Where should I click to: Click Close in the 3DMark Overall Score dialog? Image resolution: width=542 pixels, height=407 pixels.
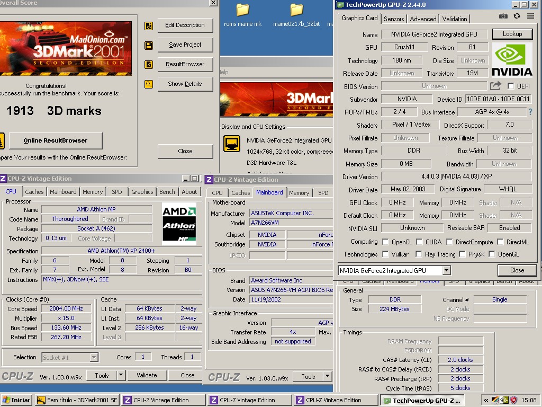point(185,151)
